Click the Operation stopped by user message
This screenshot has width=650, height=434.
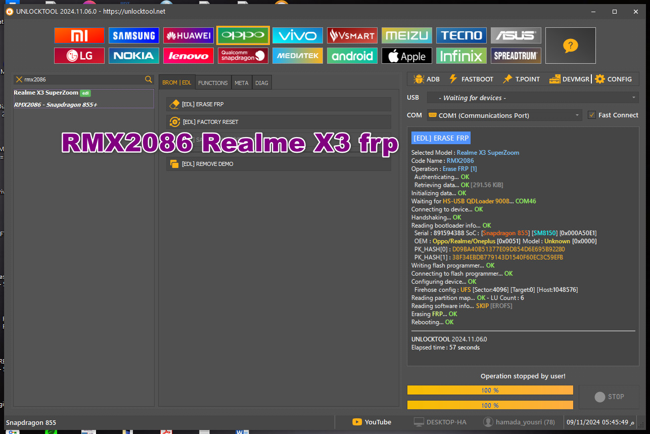523,376
